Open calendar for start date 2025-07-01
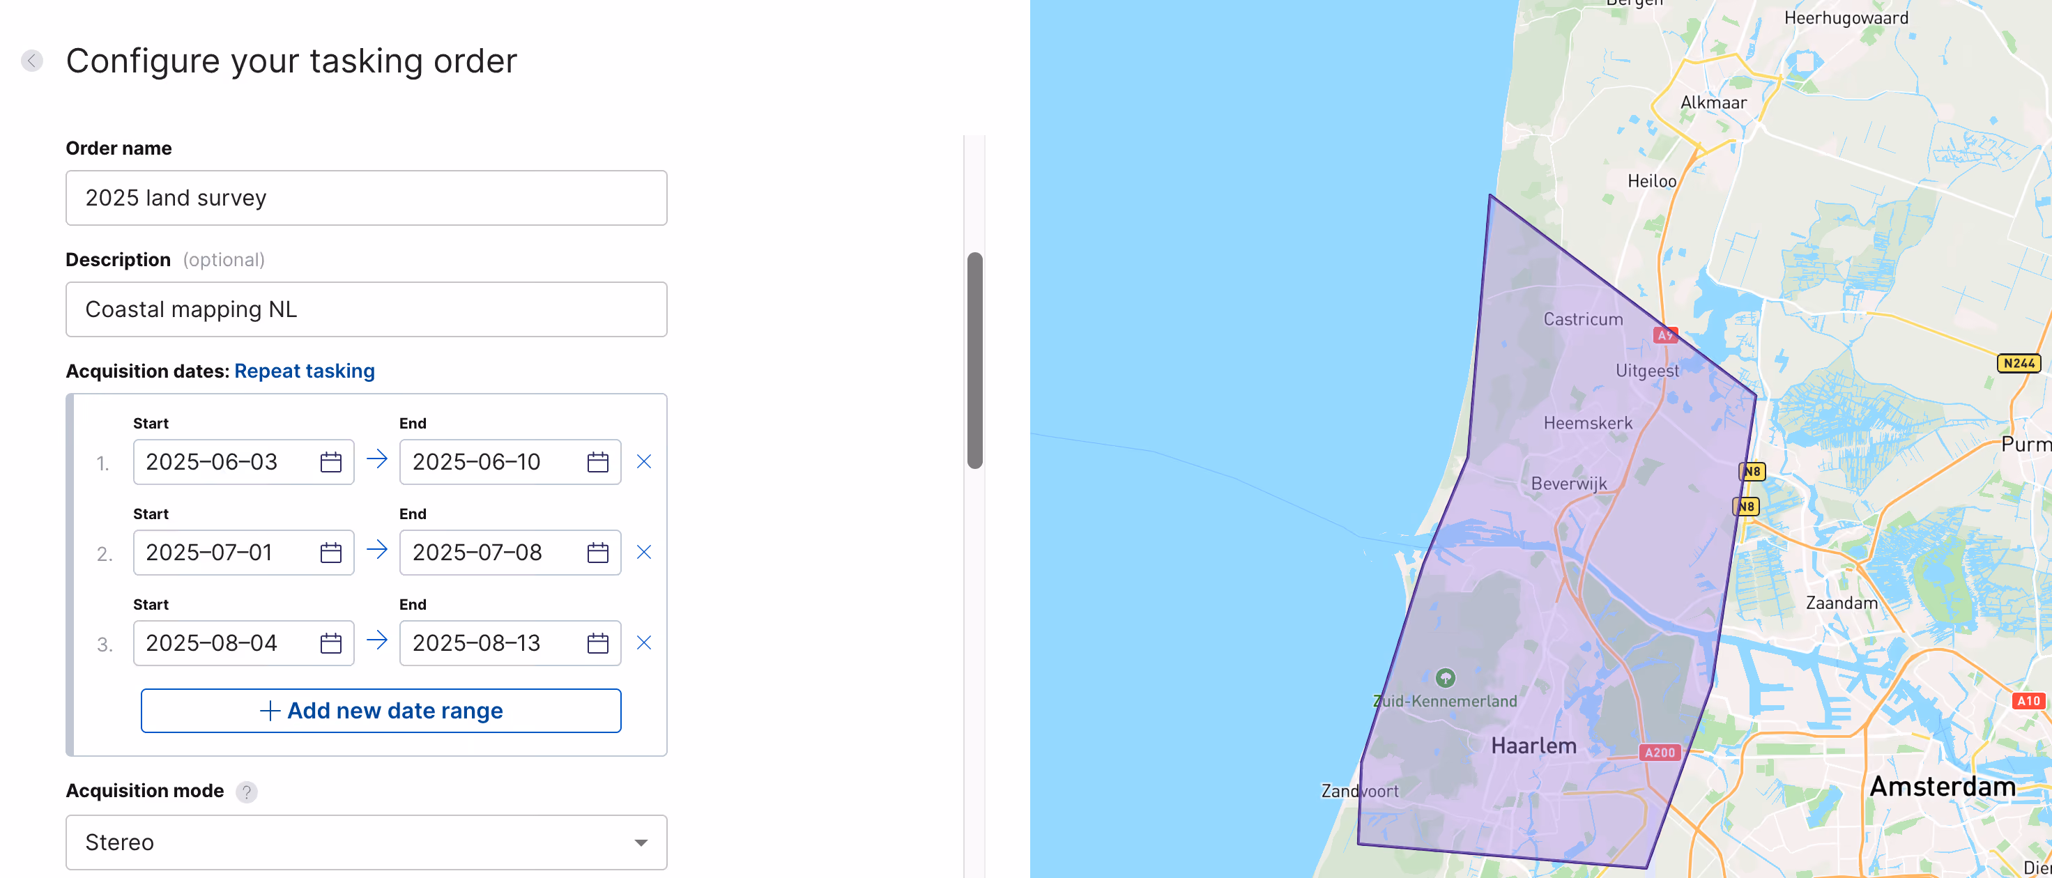Viewport: 2052px width, 878px height. pos(330,553)
